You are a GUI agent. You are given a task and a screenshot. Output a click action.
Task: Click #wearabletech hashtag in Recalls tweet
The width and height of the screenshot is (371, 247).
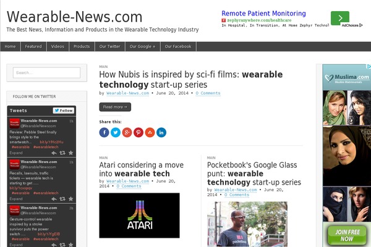46,193
